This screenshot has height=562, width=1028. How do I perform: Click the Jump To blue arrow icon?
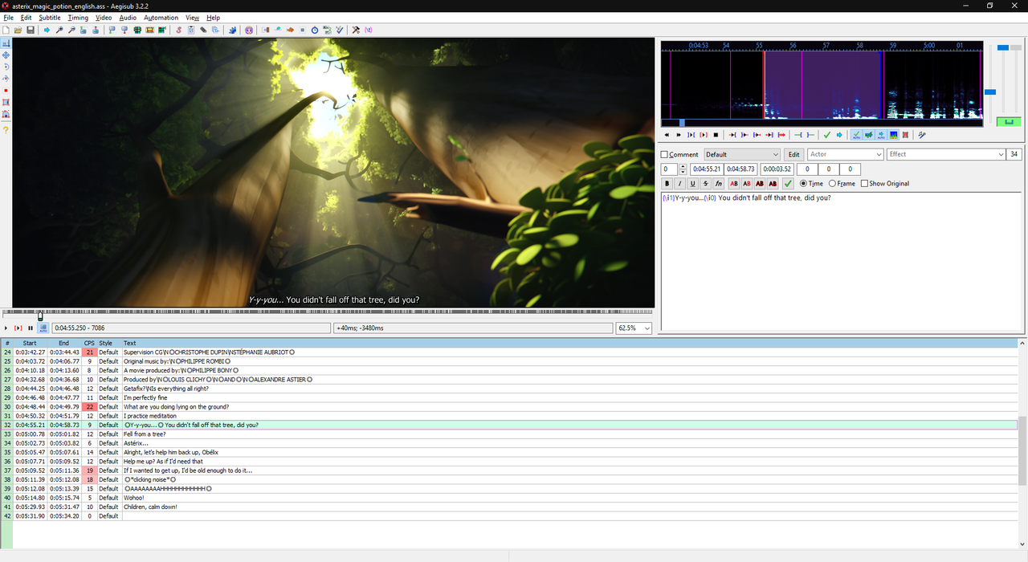pos(46,30)
